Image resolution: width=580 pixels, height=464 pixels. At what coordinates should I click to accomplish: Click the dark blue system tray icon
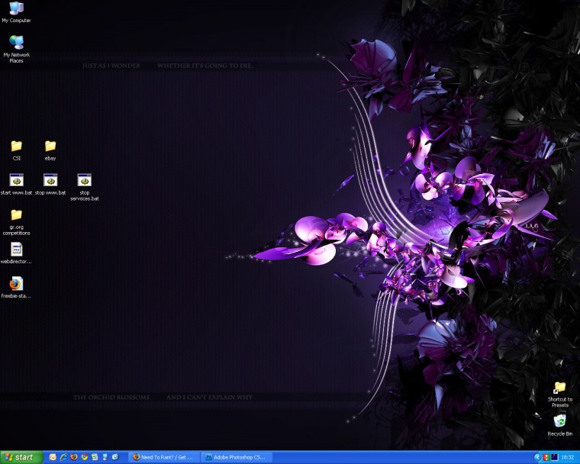[x=555, y=457]
